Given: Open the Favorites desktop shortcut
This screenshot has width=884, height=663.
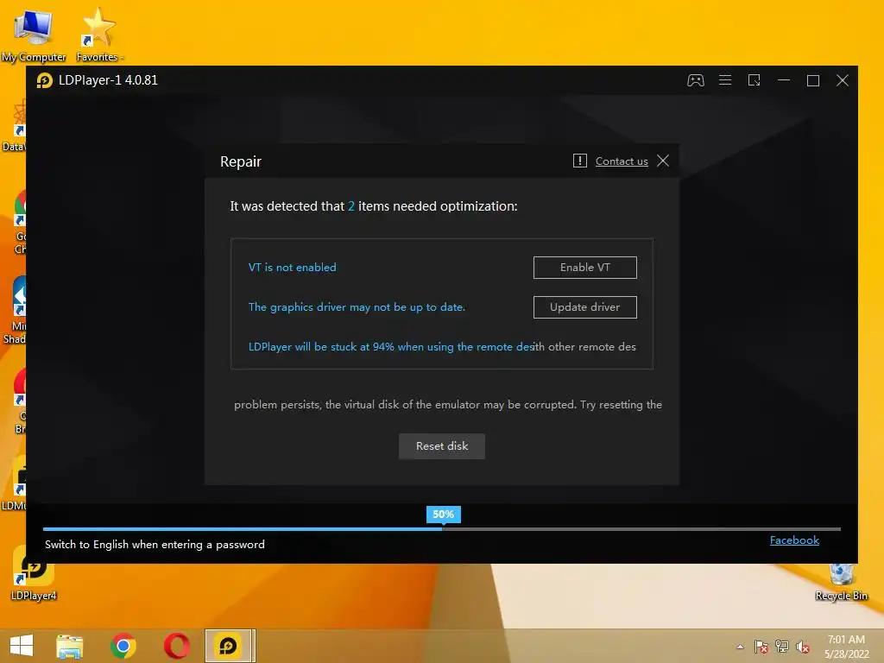Looking at the screenshot, I should [99, 35].
